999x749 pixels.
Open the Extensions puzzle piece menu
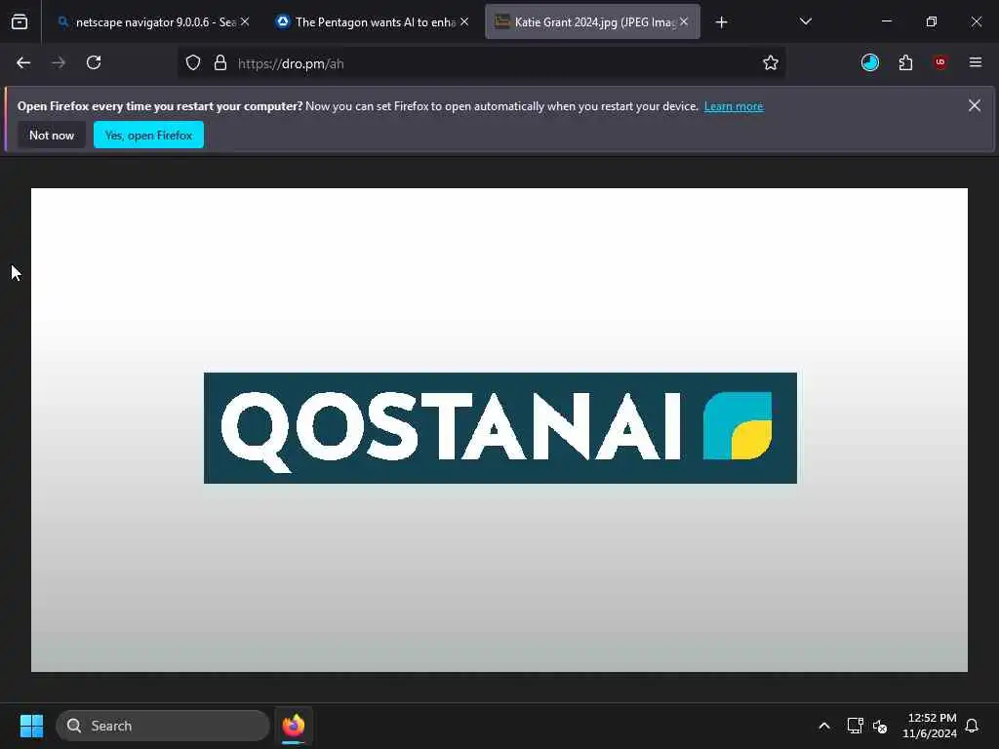pos(905,62)
